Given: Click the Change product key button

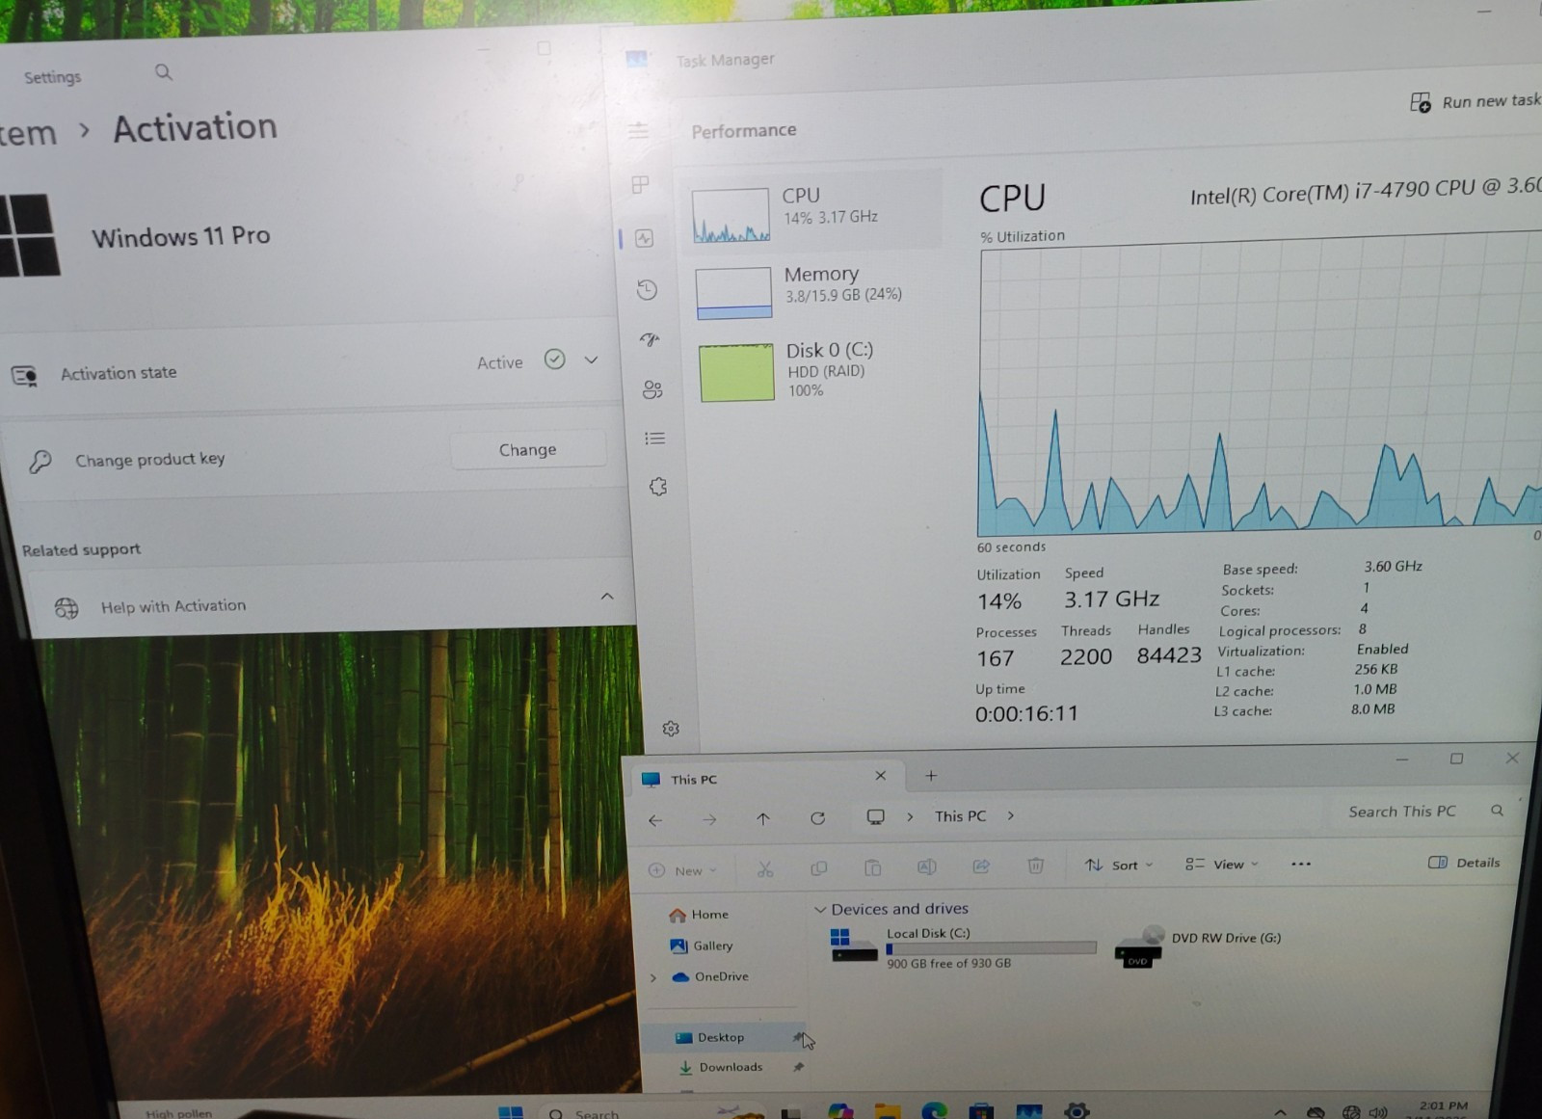Looking at the screenshot, I should [x=527, y=449].
